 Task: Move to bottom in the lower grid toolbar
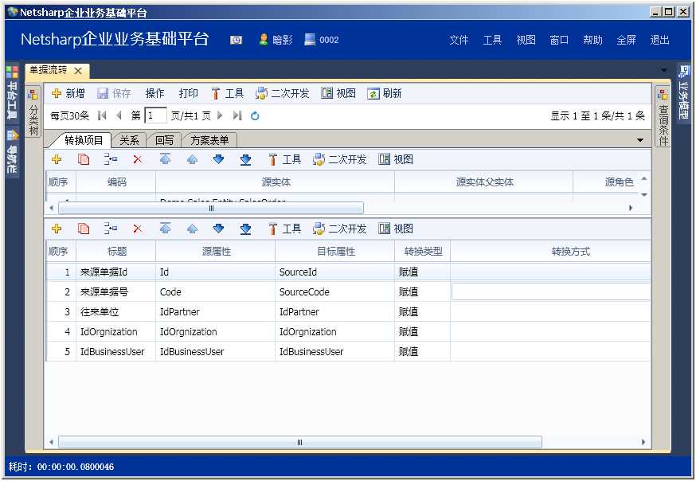tap(245, 229)
